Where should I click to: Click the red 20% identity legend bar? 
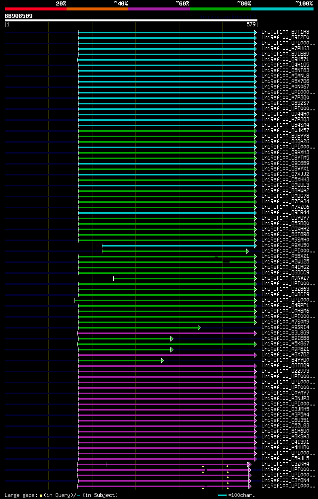tap(36, 9)
